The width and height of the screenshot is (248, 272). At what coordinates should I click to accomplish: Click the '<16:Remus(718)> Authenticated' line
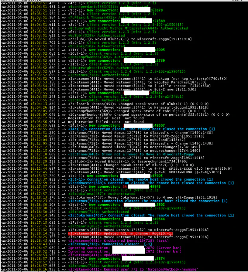pyautogui.click(x=98, y=212)
